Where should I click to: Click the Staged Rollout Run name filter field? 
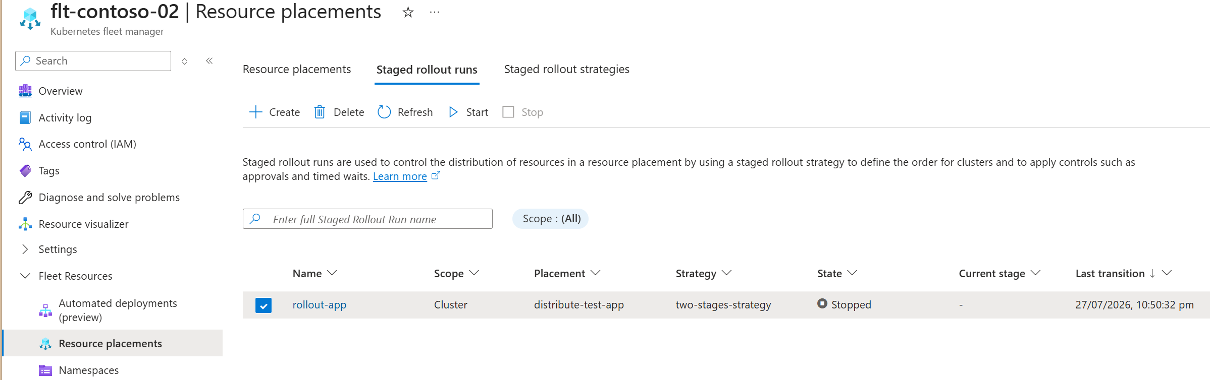pyautogui.click(x=367, y=219)
